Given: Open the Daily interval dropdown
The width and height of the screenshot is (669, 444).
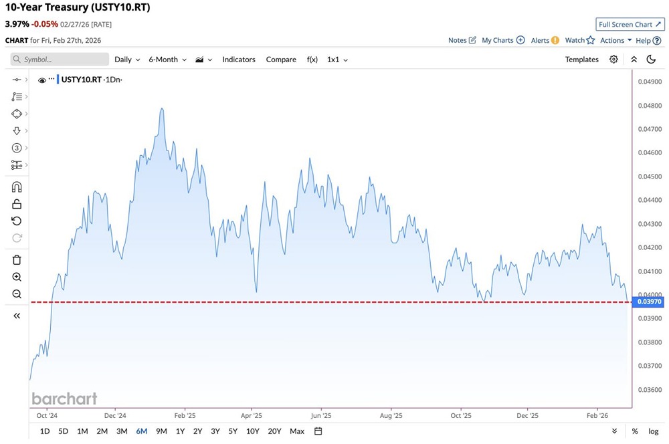Looking at the screenshot, I should [126, 60].
